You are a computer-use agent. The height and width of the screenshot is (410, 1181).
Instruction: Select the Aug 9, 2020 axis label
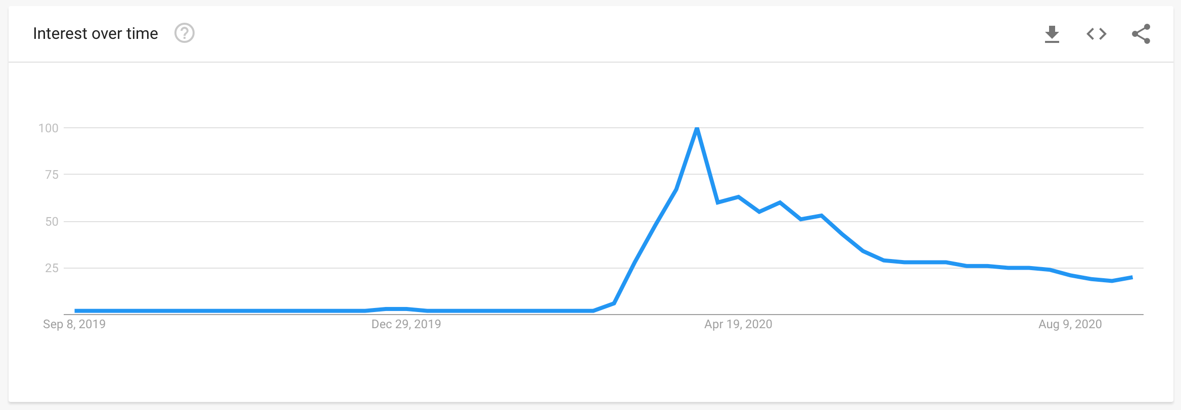click(1070, 324)
